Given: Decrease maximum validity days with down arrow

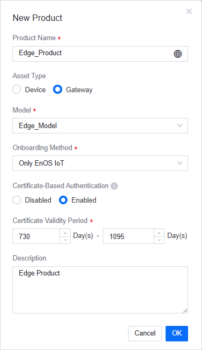Looking at the screenshot, I should tap(159, 240).
